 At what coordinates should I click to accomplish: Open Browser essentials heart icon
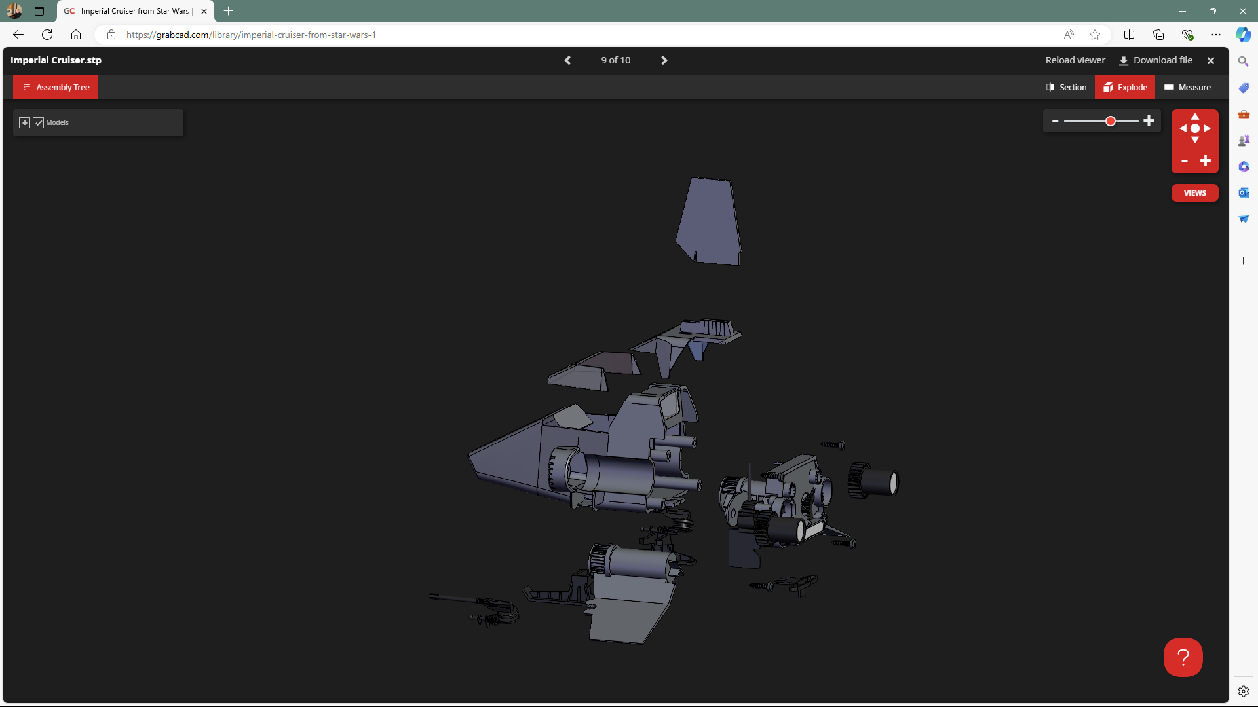[x=1187, y=35]
